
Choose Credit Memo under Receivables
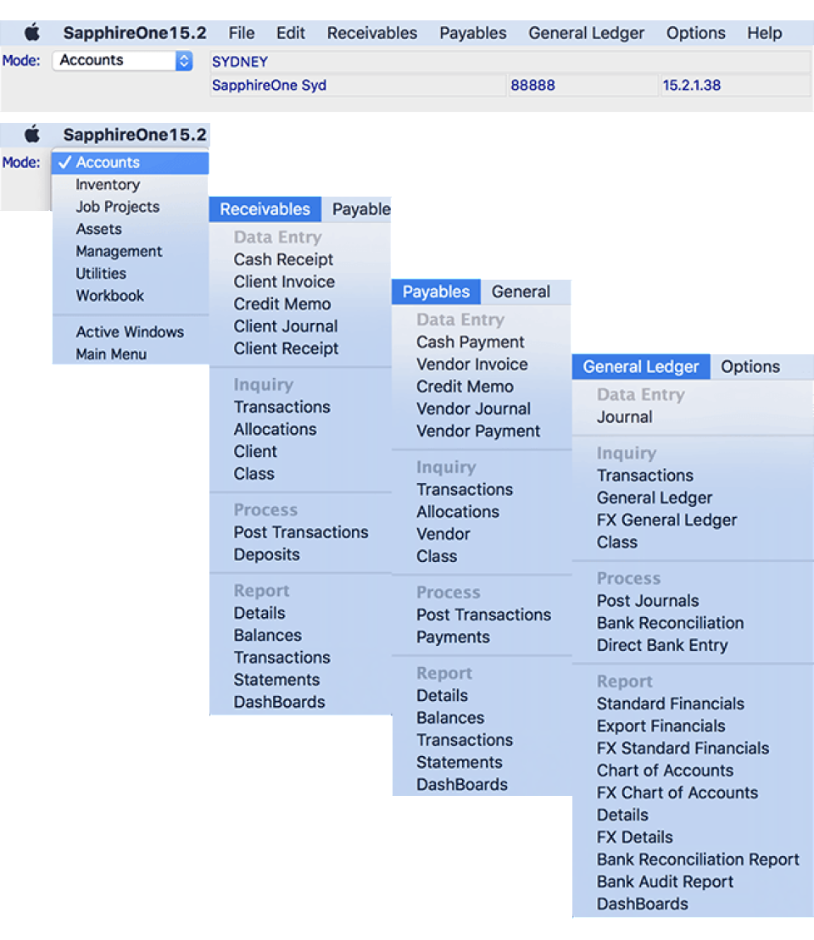[x=282, y=304]
